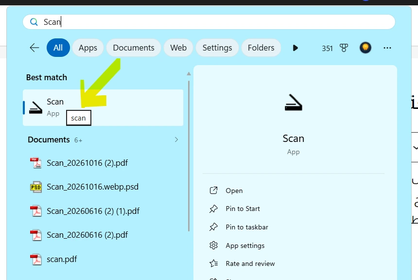Expand the Documents results section
Screen dimensions: 418x280
pos(176,140)
